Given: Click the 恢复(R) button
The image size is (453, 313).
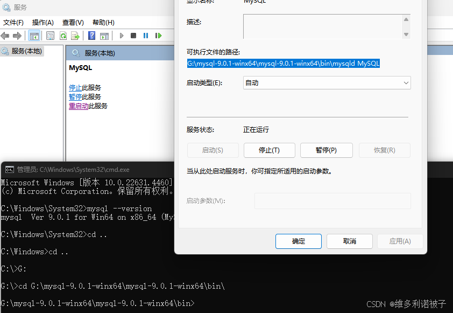Looking at the screenshot, I should pos(384,150).
